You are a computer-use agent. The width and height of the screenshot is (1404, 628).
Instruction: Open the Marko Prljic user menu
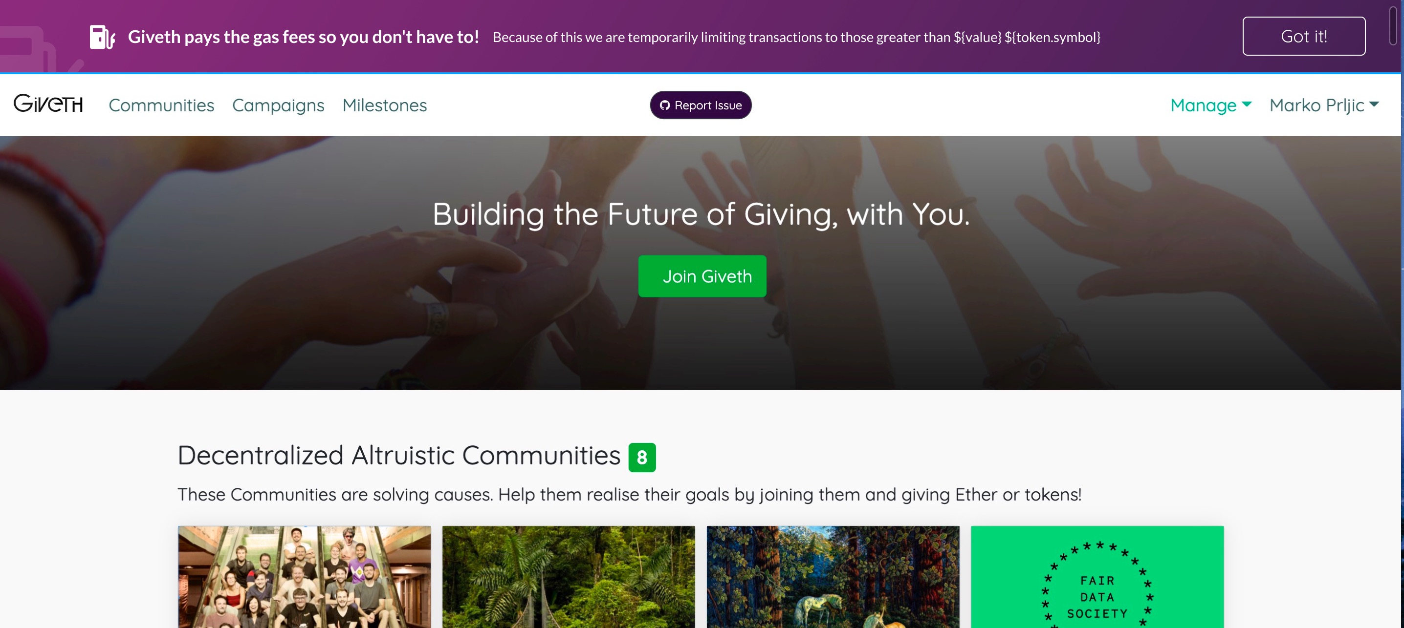tap(1324, 105)
